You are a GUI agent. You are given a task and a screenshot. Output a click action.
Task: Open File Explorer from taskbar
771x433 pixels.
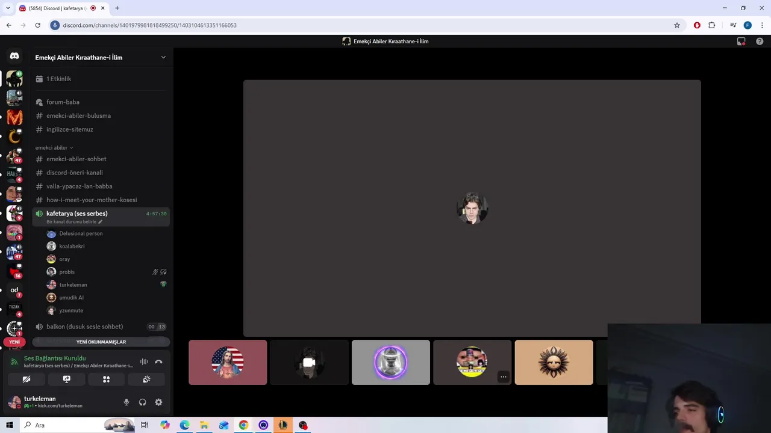[204, 425]
